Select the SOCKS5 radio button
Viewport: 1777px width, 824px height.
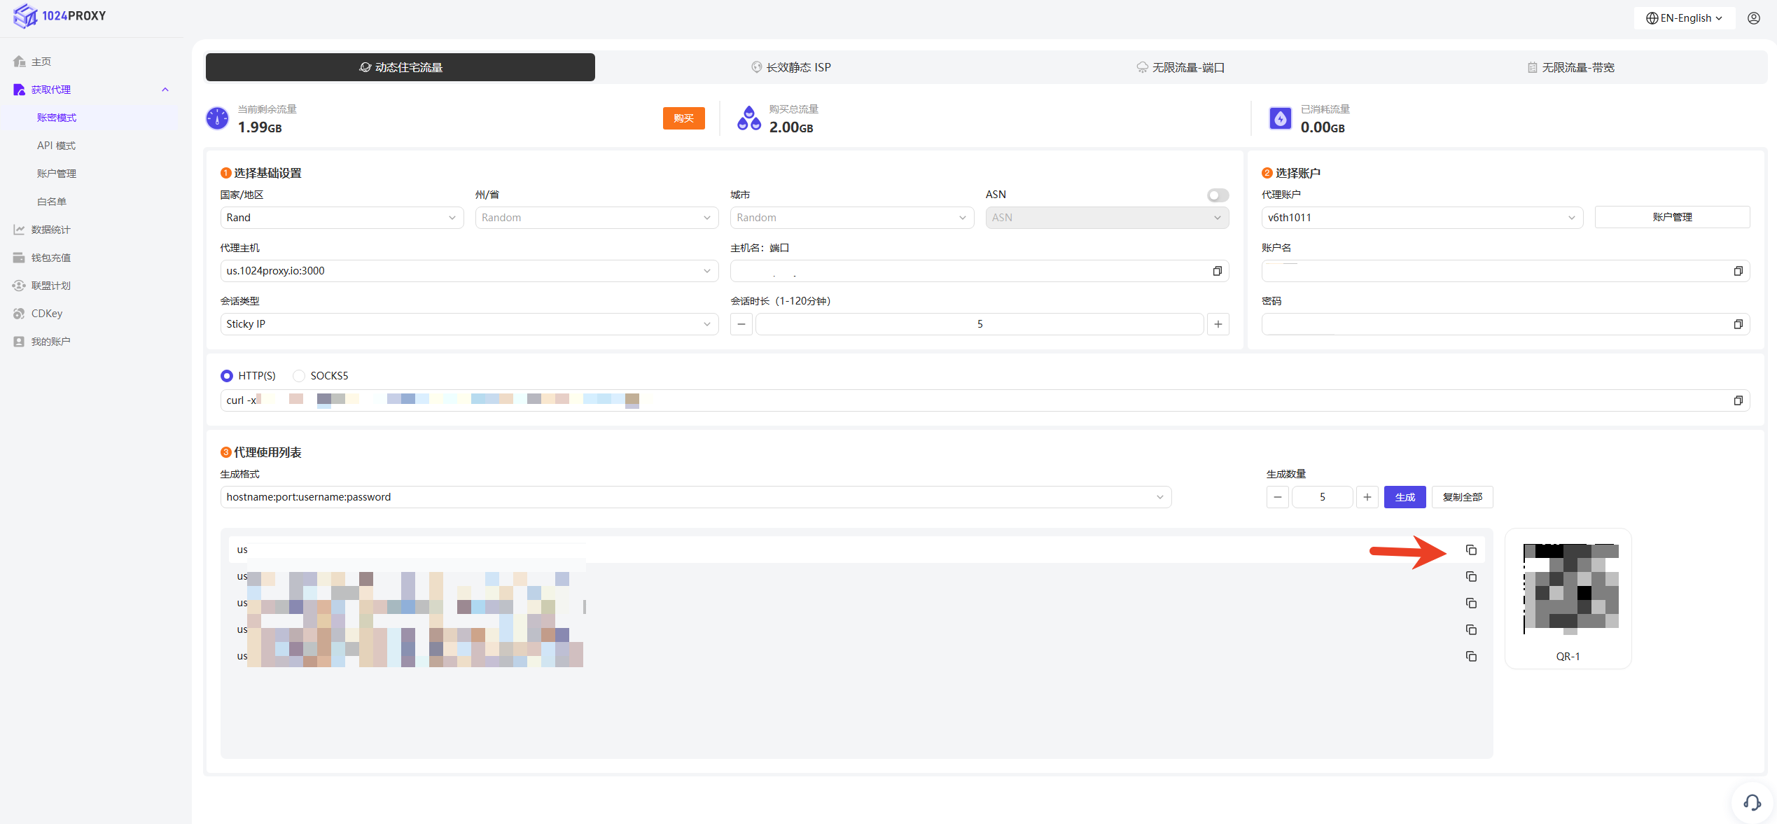click(x=299, y=376)
